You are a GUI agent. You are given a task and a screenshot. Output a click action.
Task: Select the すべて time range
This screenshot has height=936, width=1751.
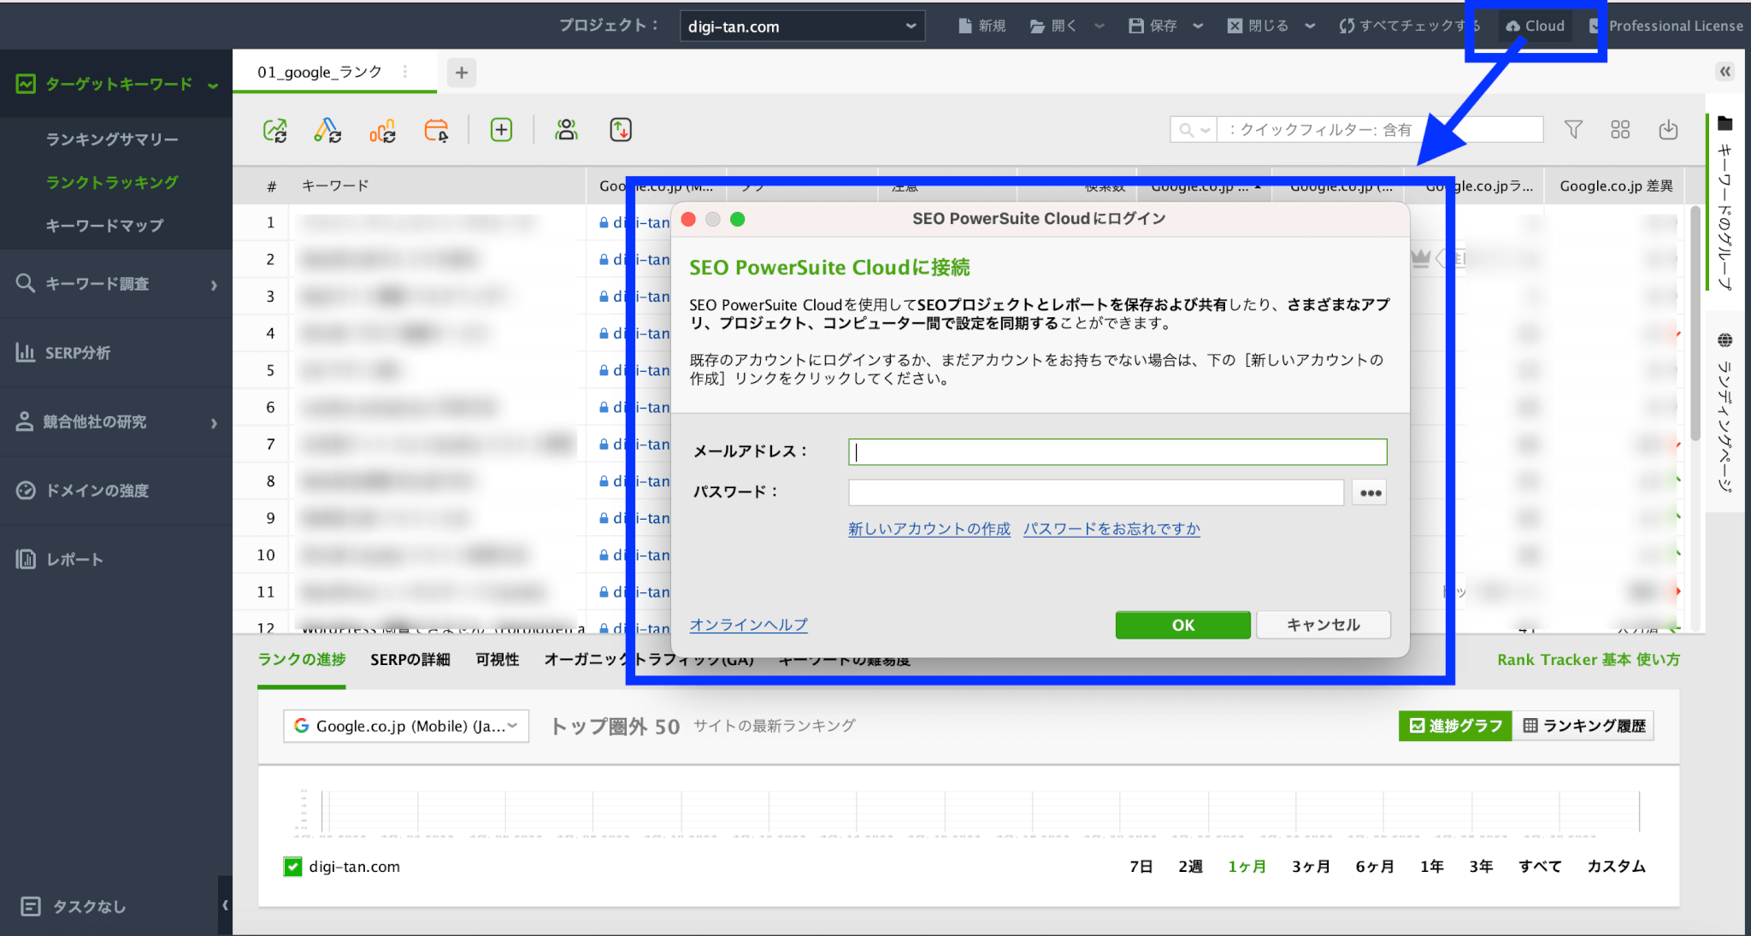1540,867
